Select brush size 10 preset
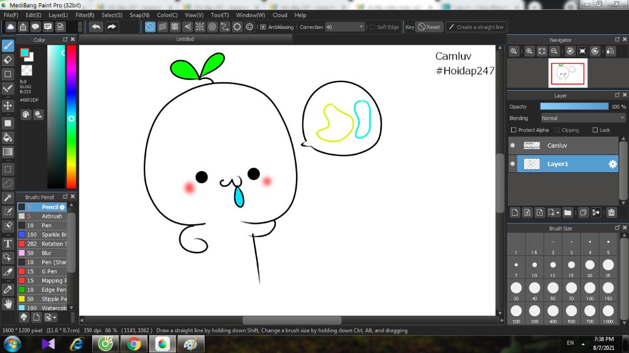The height and width of the screenshot is (353, 629). coord(534,268)
